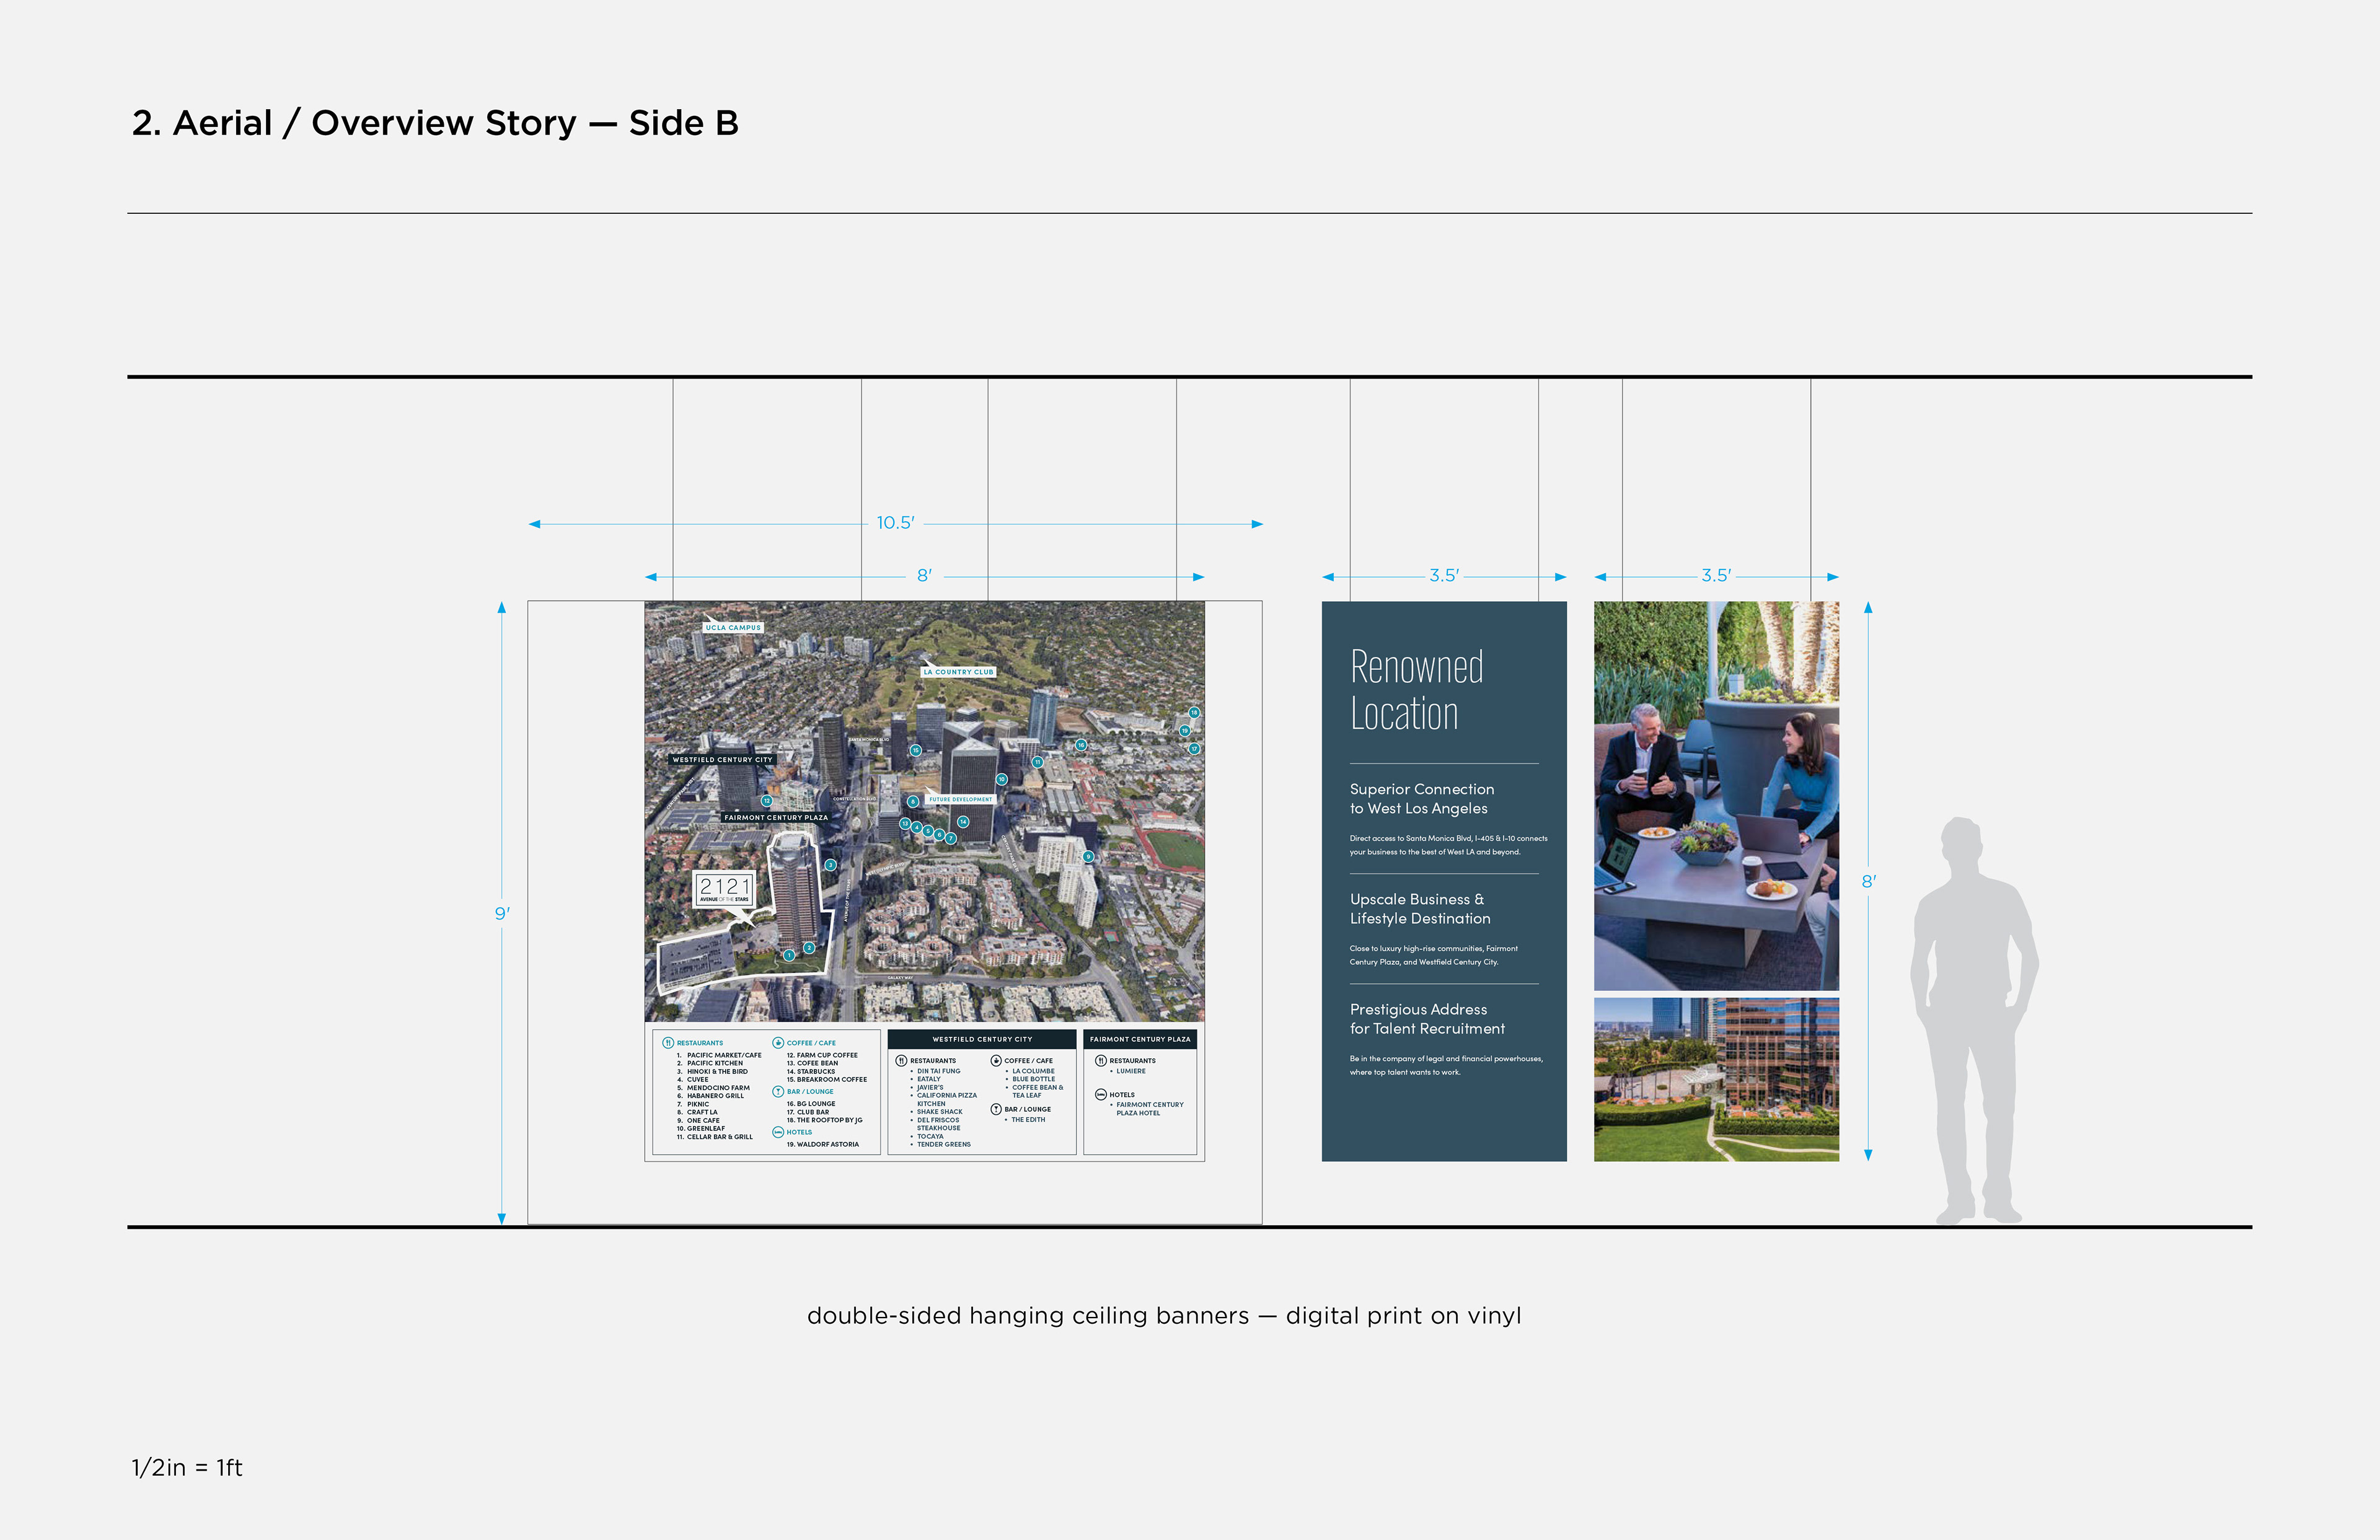Select map marker number 1
This screenshot has width=2380, height=1540.
[x=789, y=955]
